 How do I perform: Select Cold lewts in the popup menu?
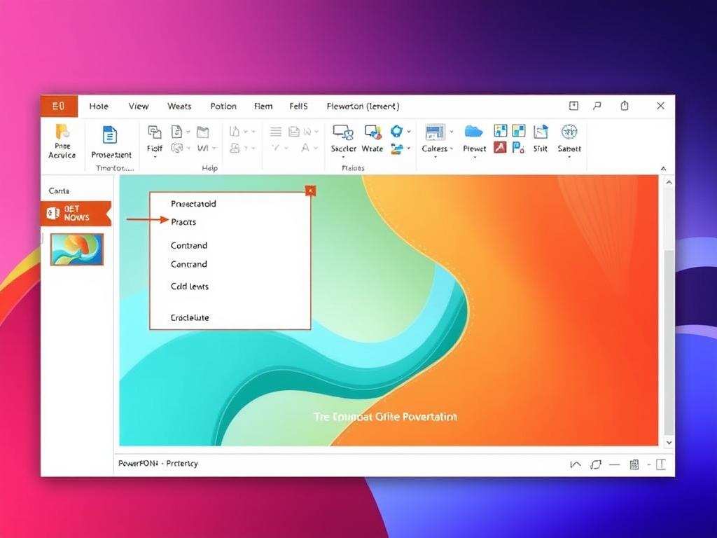189,287
